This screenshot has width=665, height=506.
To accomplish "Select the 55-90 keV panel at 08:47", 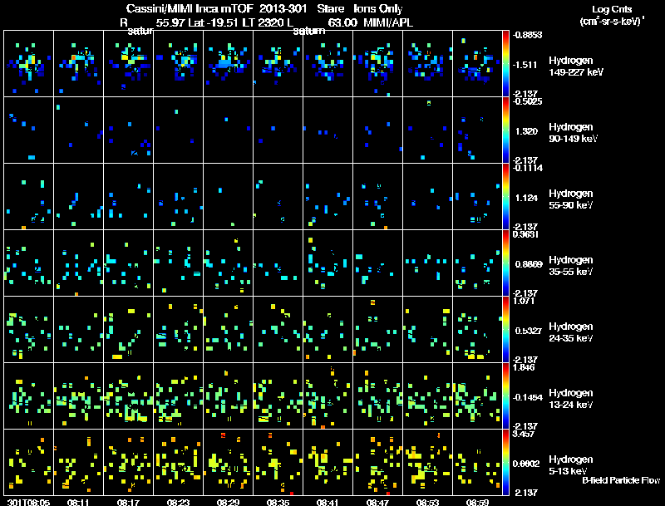I will pos(377,197).
